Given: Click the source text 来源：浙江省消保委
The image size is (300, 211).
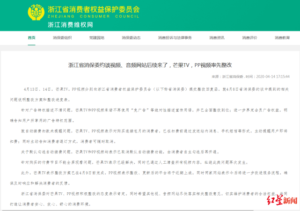Looking at the screenshot, I should [x=227, y=77].
